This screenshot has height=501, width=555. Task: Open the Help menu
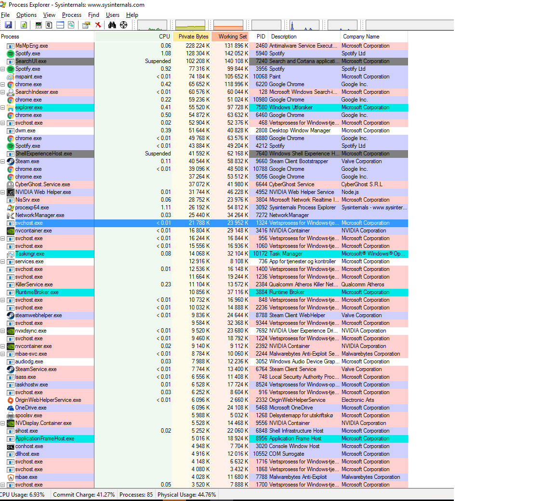132,15
